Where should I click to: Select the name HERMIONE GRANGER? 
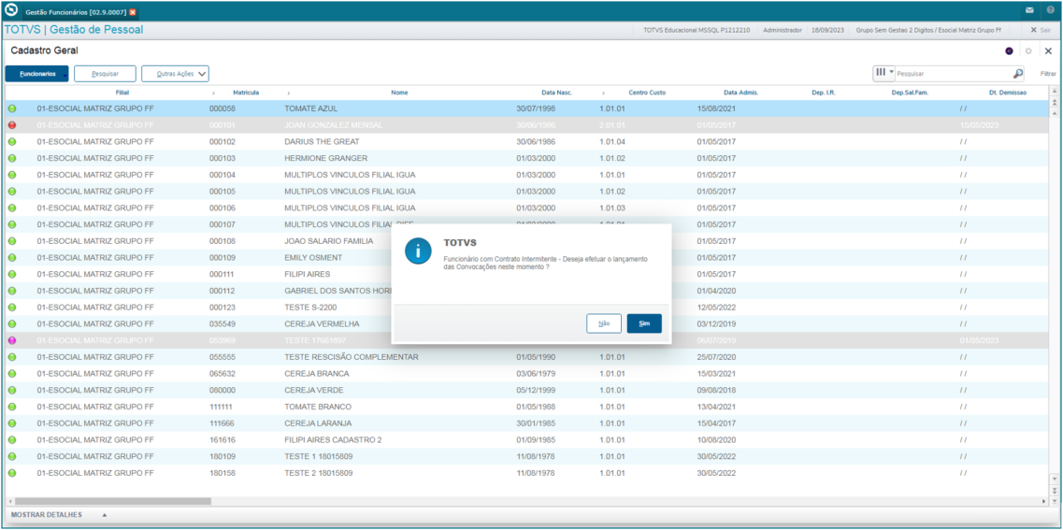pos(326,159)
